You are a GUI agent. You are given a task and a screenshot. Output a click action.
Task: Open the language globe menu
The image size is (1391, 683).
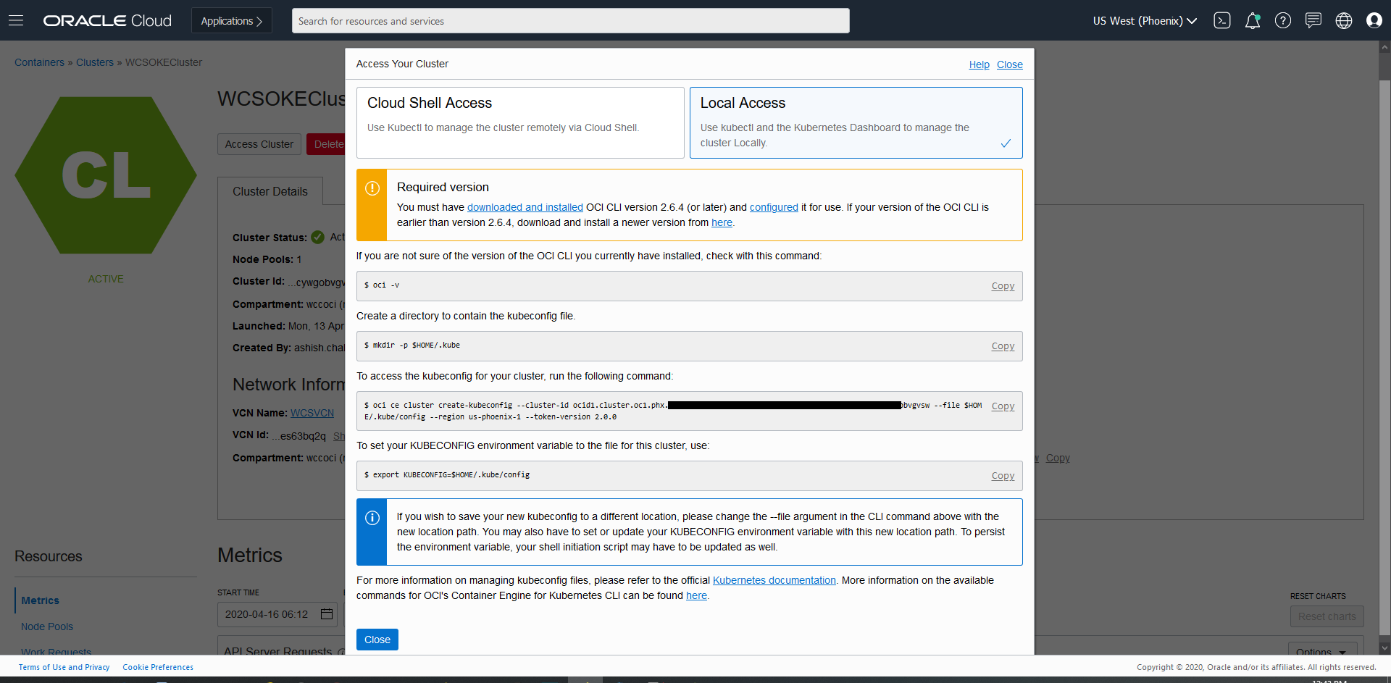[1344, 20]
